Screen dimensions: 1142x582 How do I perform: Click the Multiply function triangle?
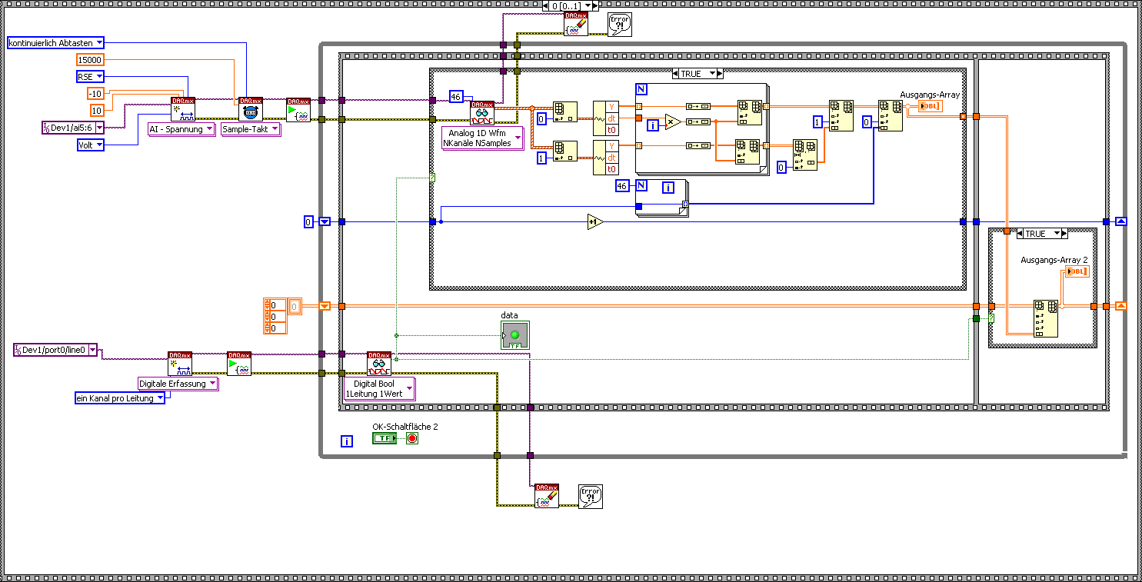[673, 121]
